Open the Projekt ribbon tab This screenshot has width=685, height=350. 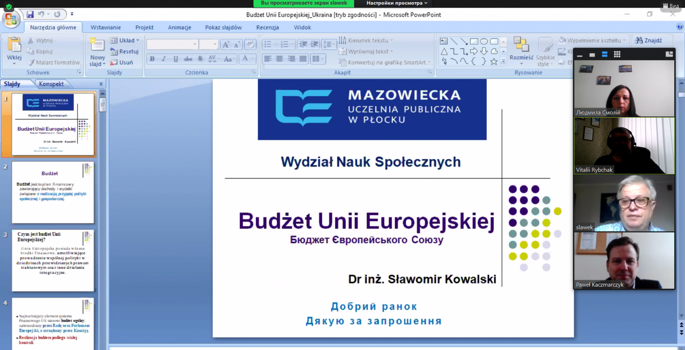point(144,27)
